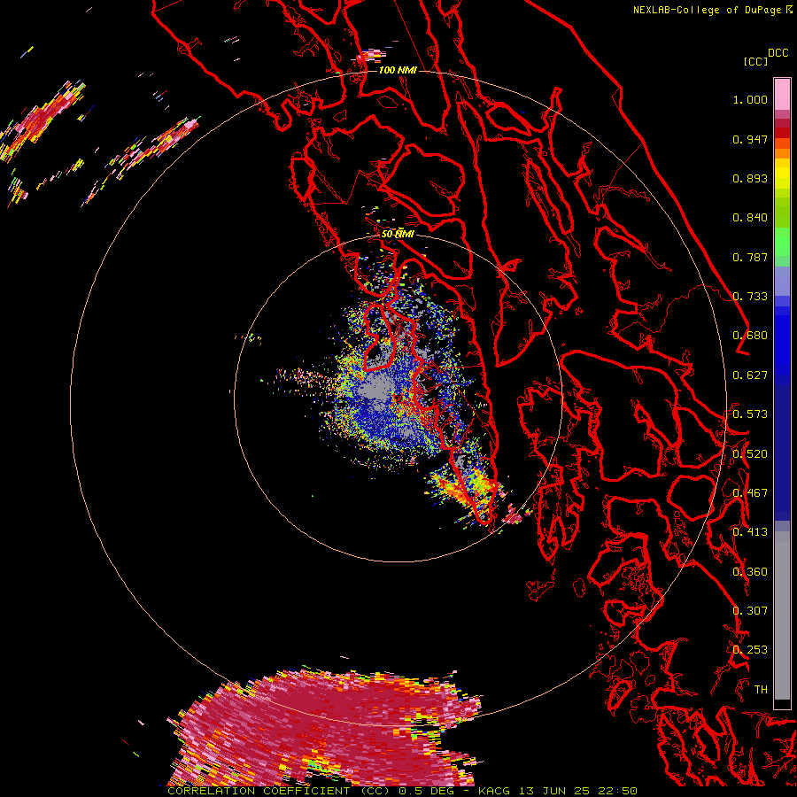This screenshot has height=797, width=797.
Task: Click the KACG radar site identifier
Action: [494, 791]
